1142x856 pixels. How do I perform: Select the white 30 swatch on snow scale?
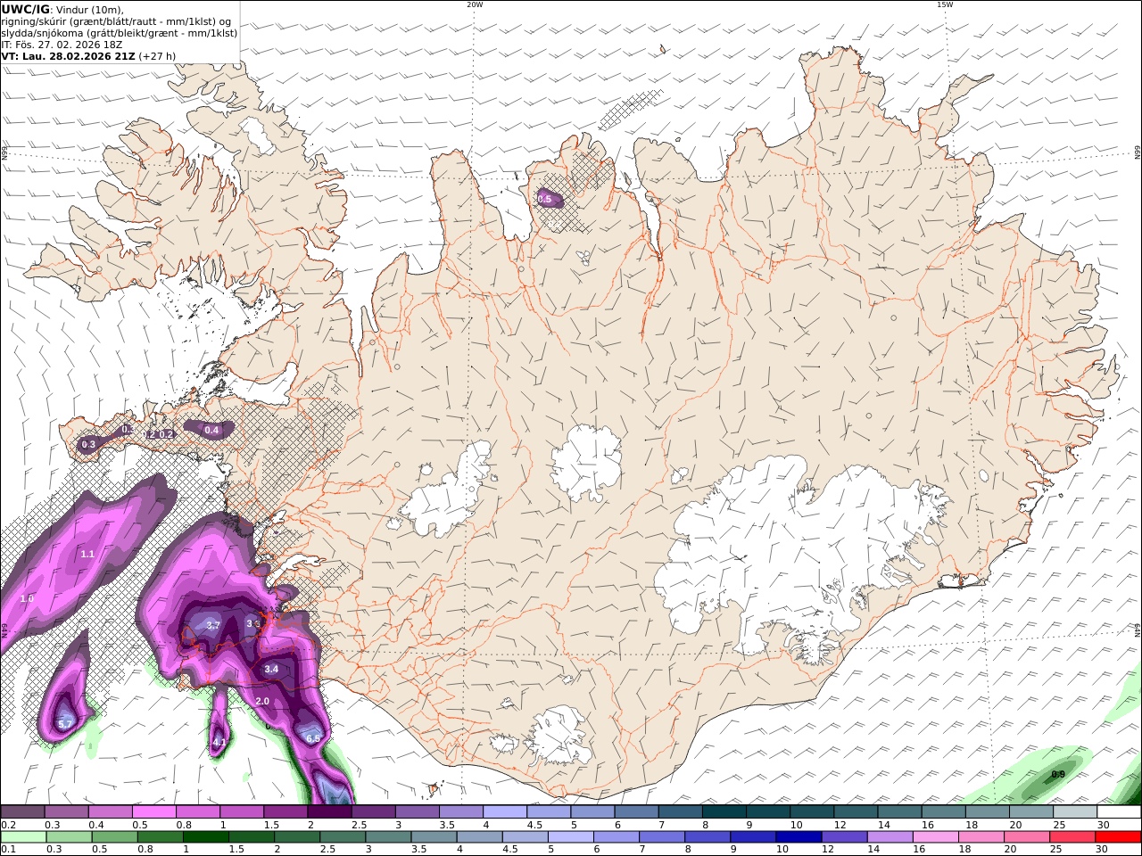[x=1118, y=812]
